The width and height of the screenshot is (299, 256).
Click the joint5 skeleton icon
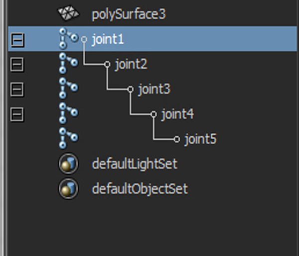[68, 138]
